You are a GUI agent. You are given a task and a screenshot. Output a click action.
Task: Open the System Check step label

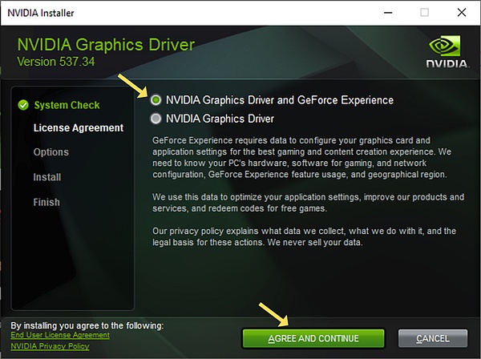(67, 105)
